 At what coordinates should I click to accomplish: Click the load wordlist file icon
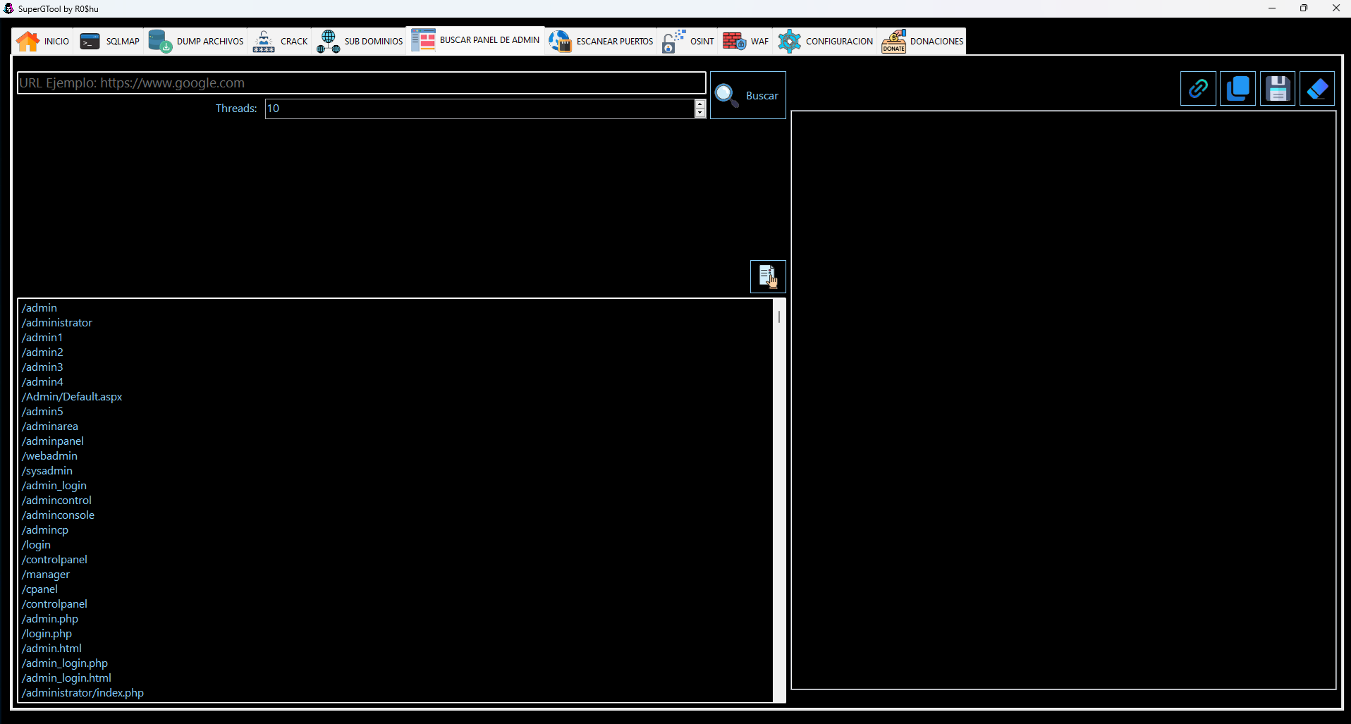[x=768, y=276]
